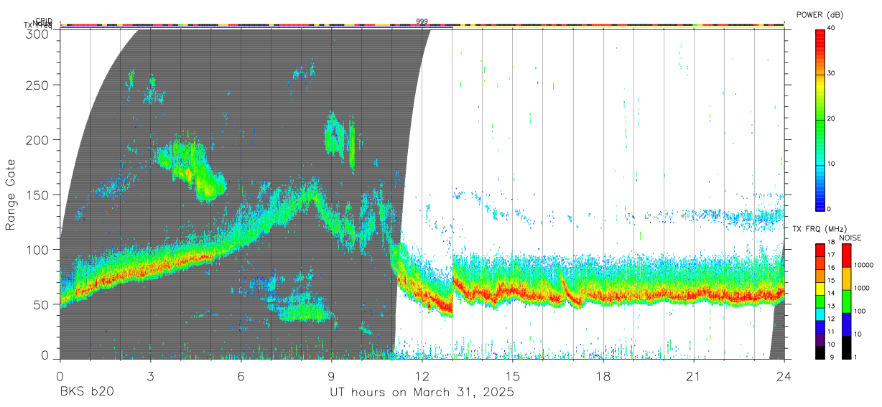Screen dimensions: 882x407
Task: Click the power colorbar gradient scale
Action: [820, 119]
